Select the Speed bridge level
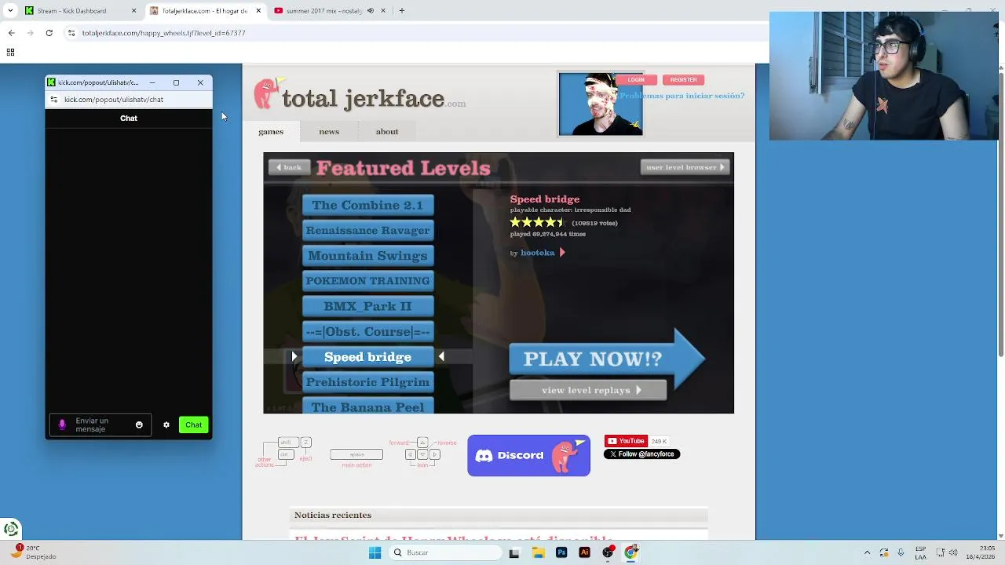Viewport: 1005px width, 565px height. 367,357
